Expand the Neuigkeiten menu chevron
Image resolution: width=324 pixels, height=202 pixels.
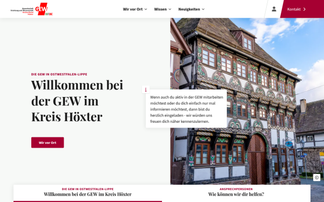[x=203, y=9]
